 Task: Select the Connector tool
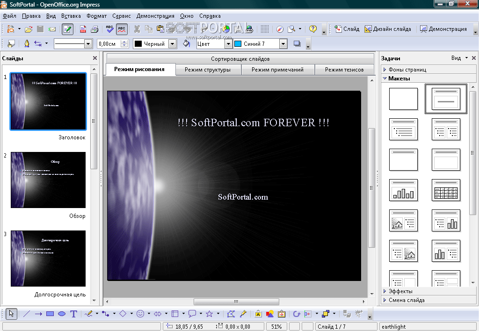tap(106, 314)
